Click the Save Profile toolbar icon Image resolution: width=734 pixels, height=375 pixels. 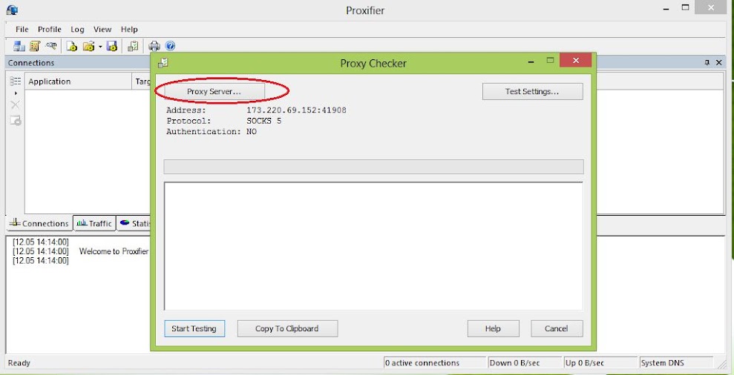(x=111, y=46)
